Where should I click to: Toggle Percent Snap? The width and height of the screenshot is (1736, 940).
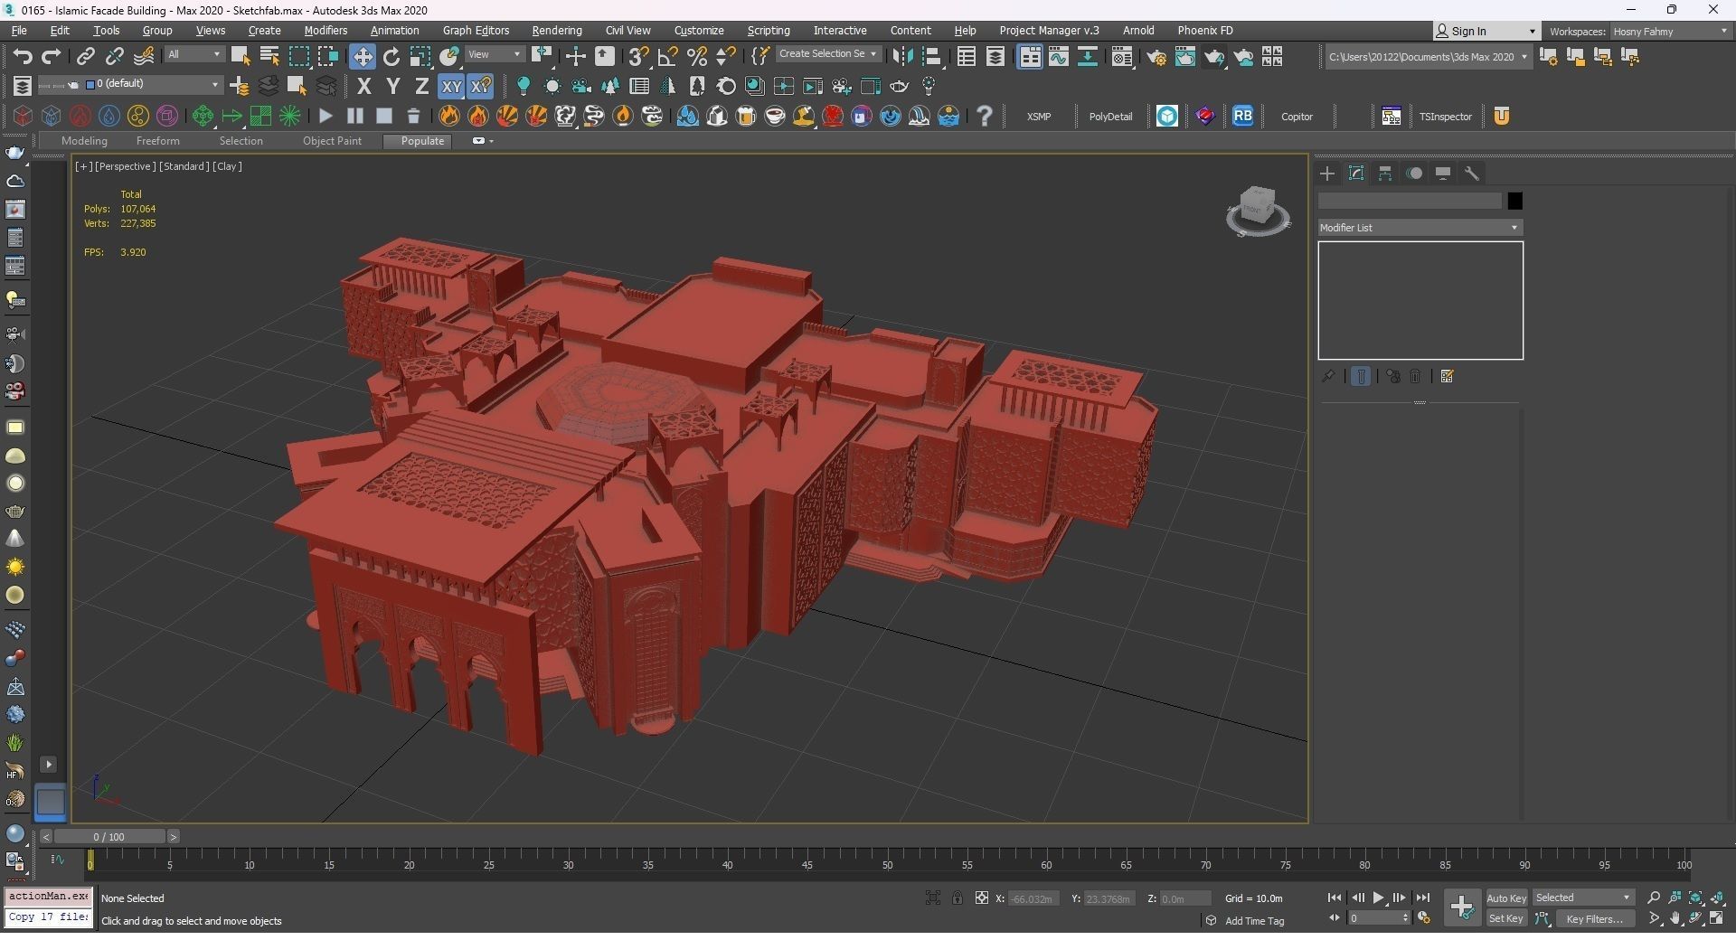click(696, 56)
